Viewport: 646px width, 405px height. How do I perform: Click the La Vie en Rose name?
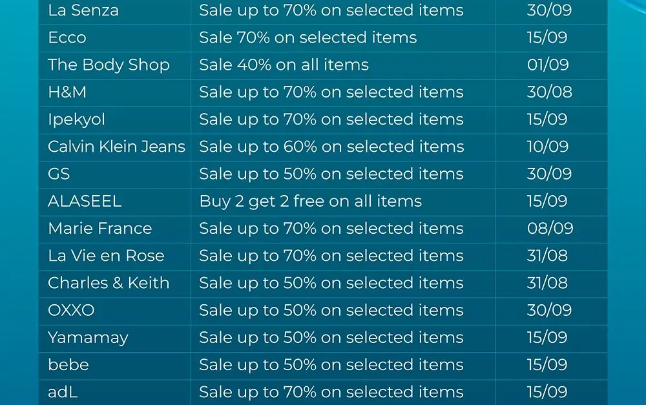[107, 256]
